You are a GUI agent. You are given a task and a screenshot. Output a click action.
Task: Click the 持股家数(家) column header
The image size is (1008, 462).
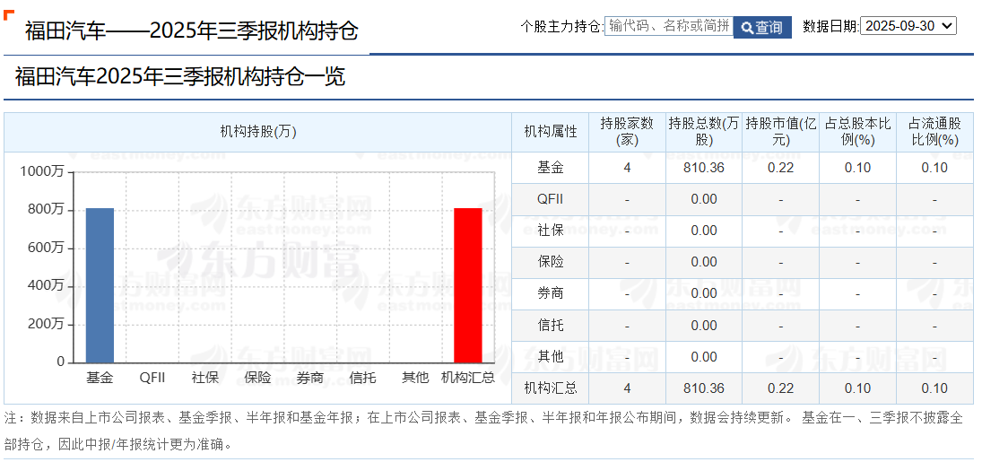(627, 132)
